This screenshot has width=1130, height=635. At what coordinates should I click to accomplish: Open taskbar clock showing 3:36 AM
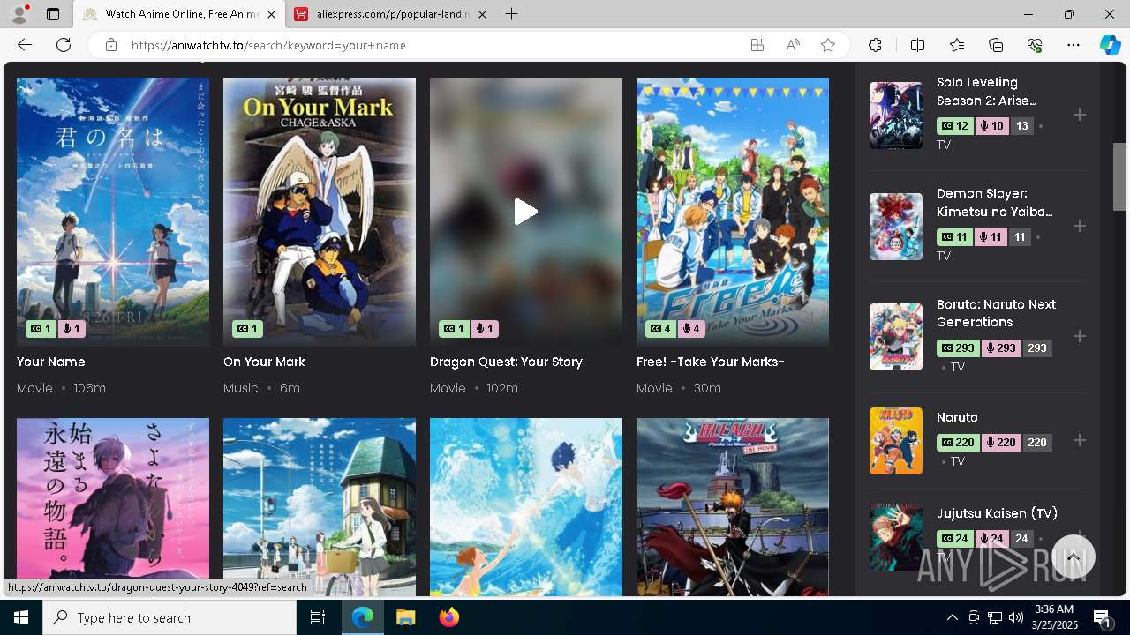(x=1054, y=617)
